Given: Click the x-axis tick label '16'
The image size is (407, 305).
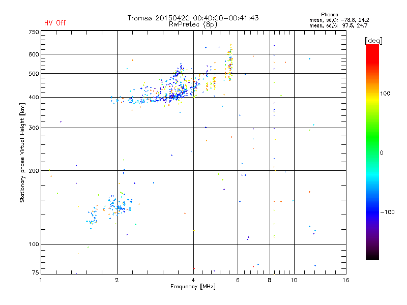Looking at the screenshot, I should 346,280.
